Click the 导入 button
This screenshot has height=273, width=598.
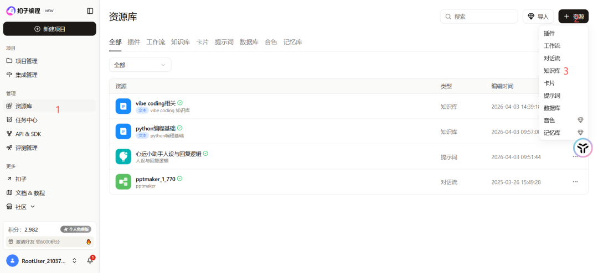[x=538, y=17]
